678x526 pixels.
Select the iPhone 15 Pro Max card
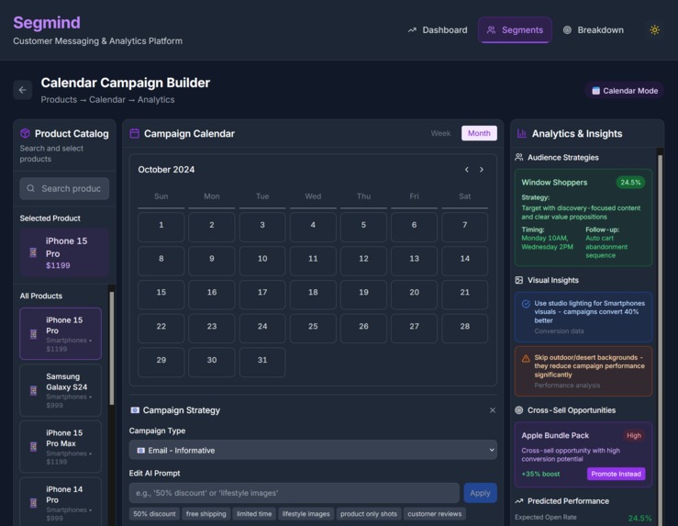pyautogui.click(x=61, y=446)
